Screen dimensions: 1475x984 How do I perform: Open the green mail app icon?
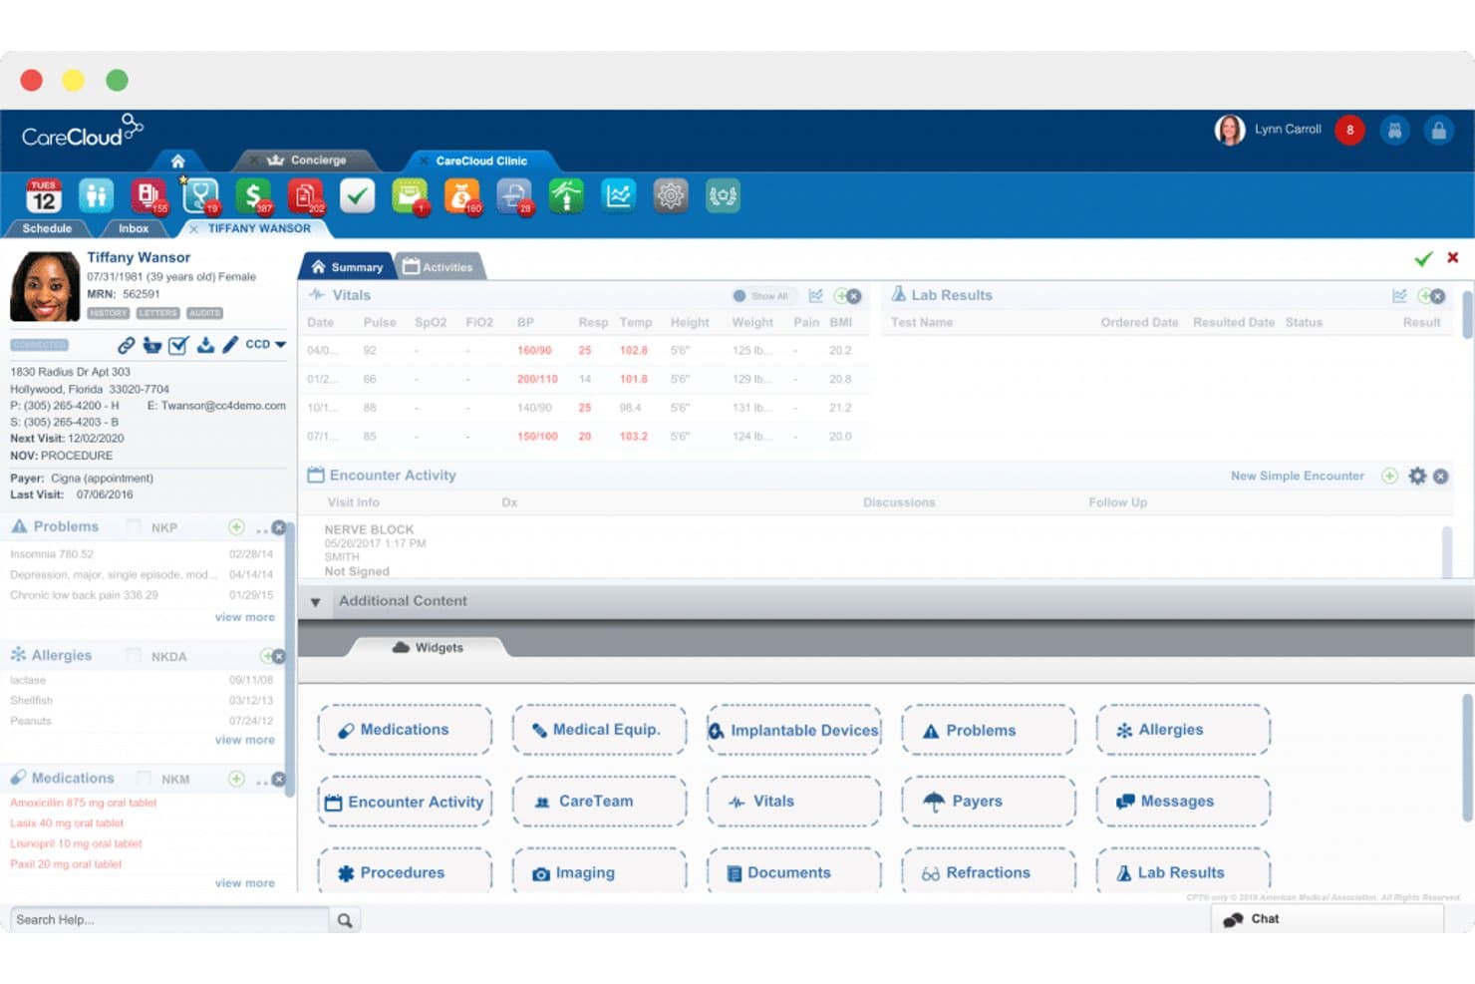(410, 196)
